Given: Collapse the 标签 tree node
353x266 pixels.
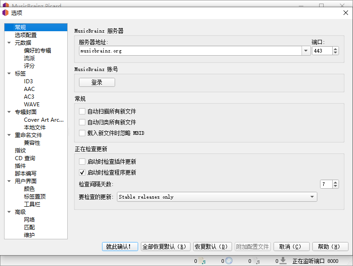Looking at the screenshot, I should coord(9,73).
